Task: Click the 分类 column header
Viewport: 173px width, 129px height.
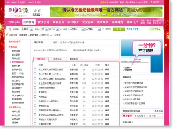Action: pos(74,65)
